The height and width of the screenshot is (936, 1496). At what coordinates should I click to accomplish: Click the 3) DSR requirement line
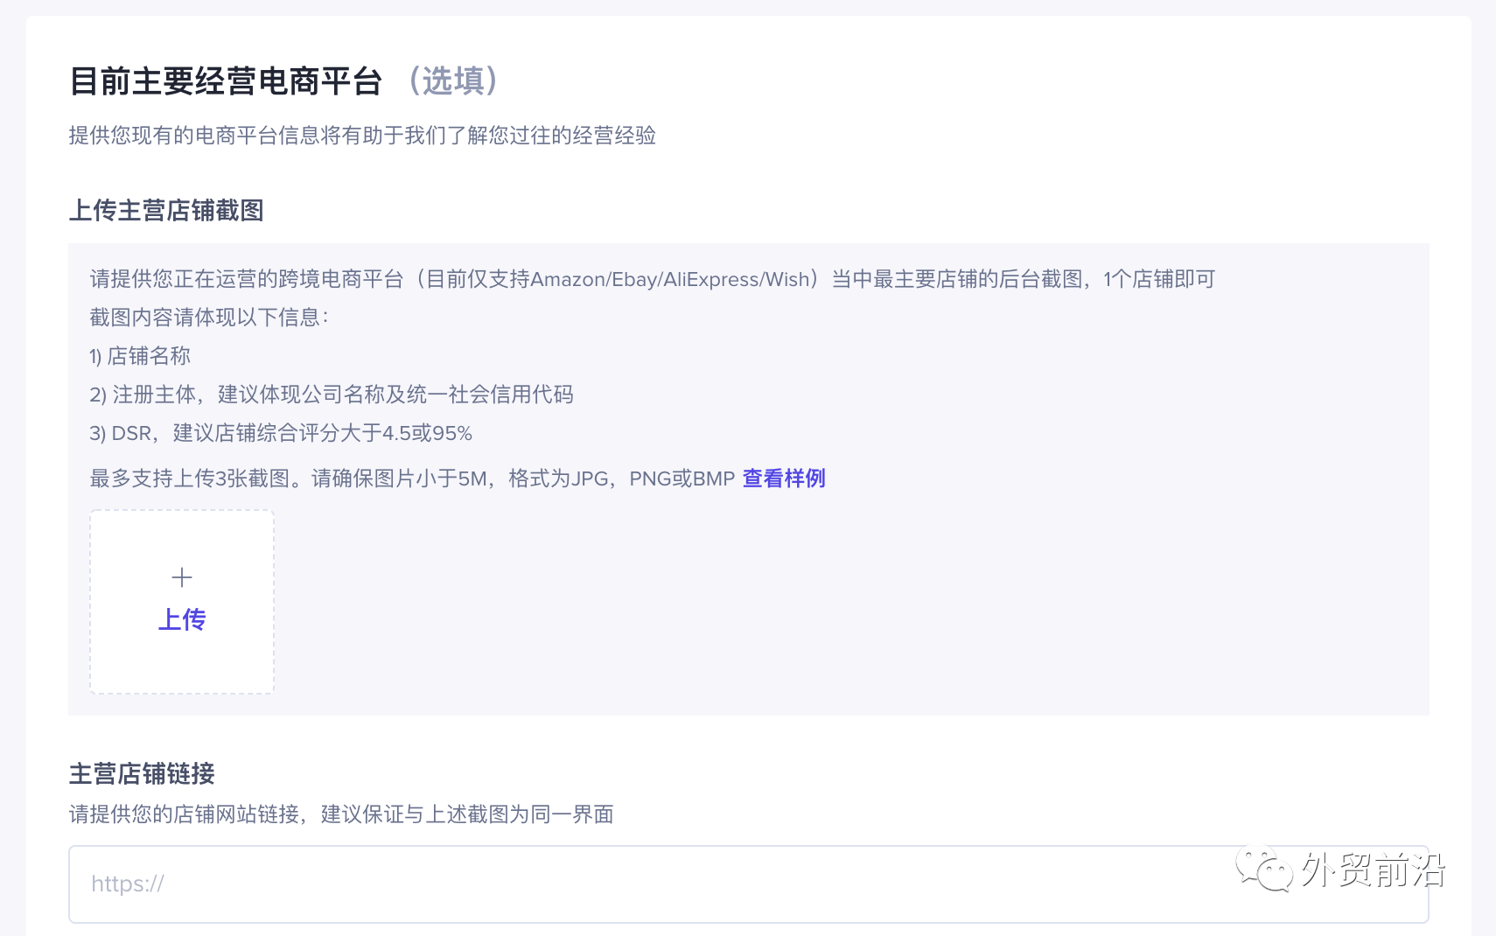coord(281,433)
